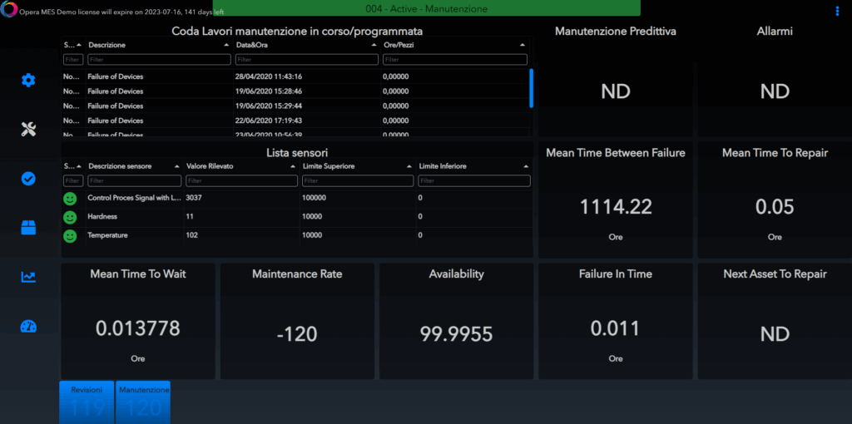Click the Descrizione filter field in job queue

click(x=159, y=60)
